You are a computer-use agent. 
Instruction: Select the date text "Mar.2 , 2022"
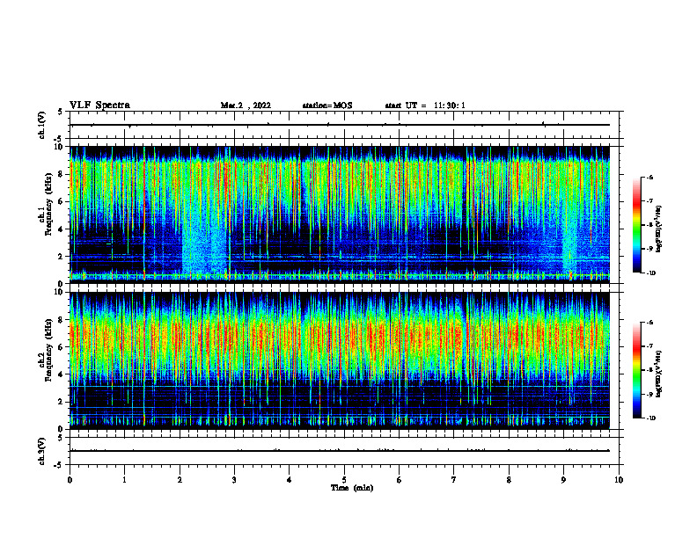click(x=246, y=105)
